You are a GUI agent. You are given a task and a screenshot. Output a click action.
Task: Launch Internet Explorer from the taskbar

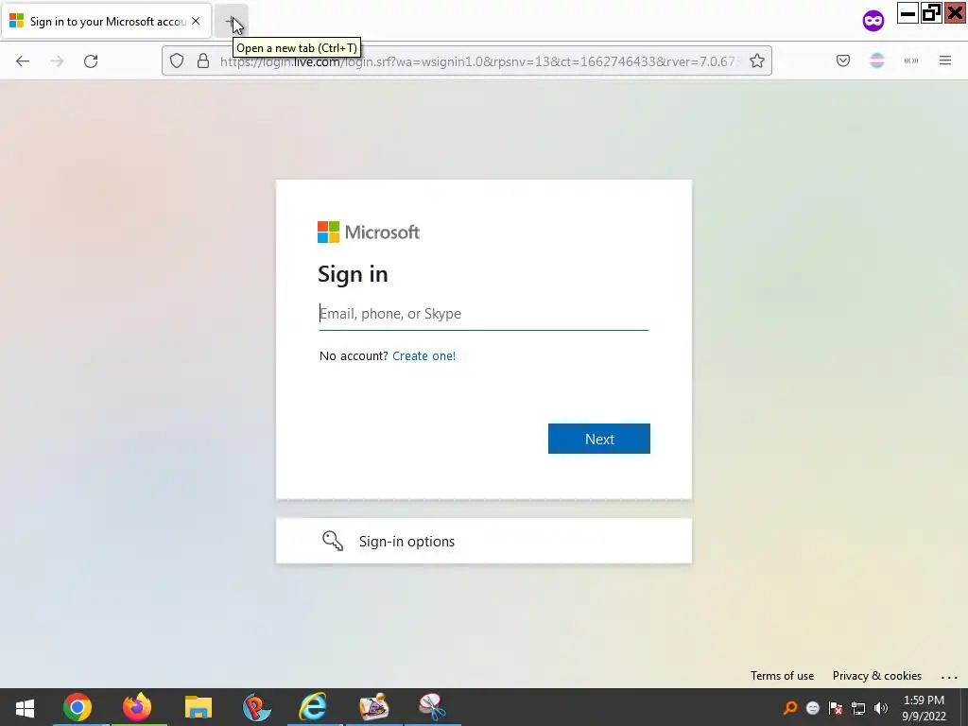(x=314, y=707)
